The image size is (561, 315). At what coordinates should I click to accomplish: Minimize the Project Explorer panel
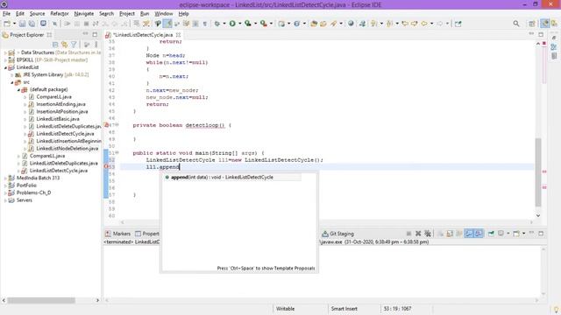86,34
